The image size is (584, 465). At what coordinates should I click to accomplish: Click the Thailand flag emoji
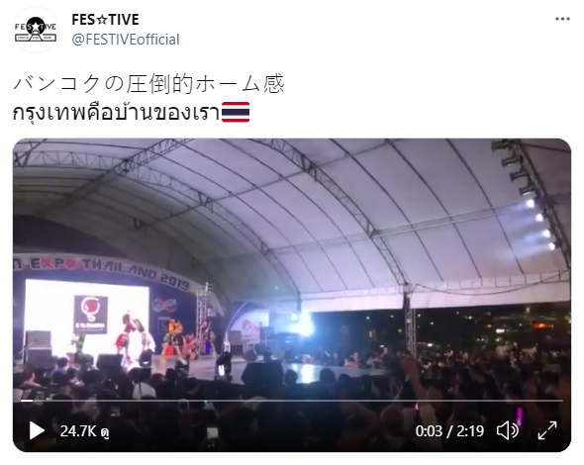[x=236, y=112]
